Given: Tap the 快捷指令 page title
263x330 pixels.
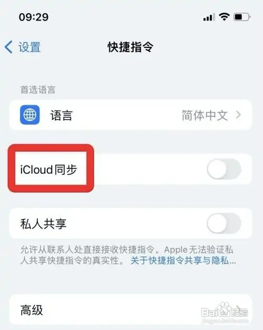Looking at the screenshot, I should tap(130, 47).
